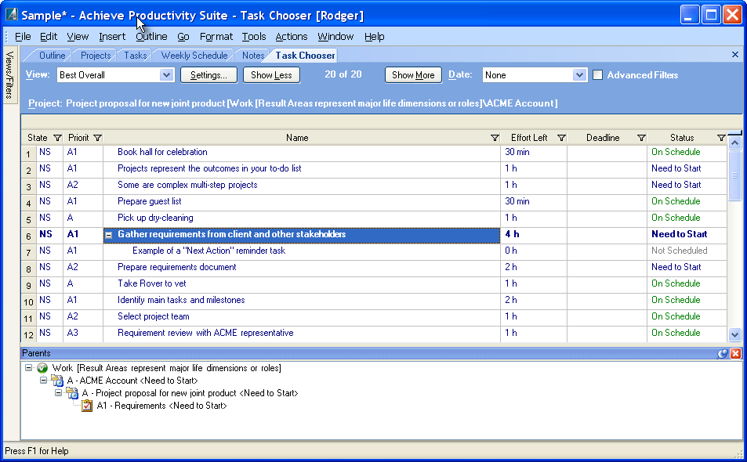Viewport: 747px width, 462px height.
Task: Open the Name column filter funnel
Action: 495,138
